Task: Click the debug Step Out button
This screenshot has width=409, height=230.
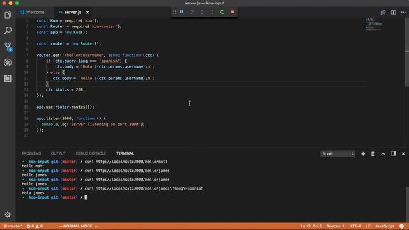Action: tap(212, 12)
